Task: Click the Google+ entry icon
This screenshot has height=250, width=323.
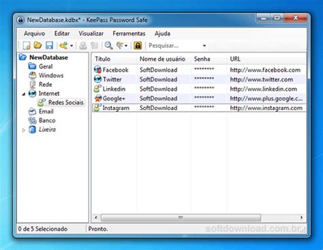Action: click(x=97, y=98)
